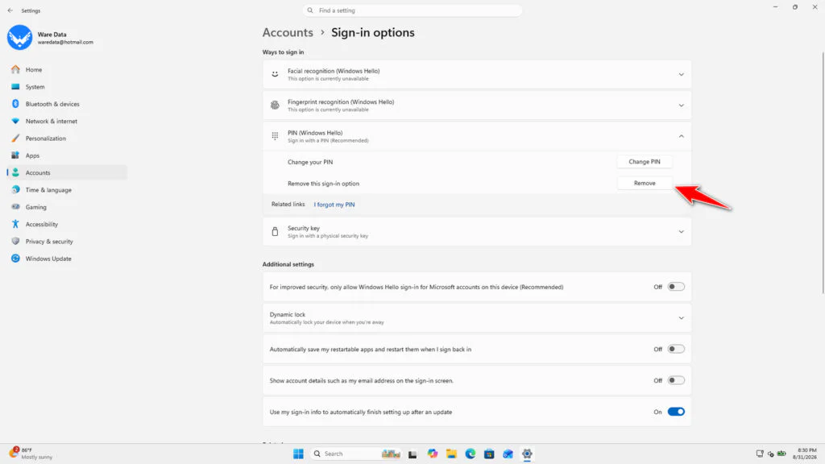Image resolution: width=825 pixels, height=464 pixels.
Task: Click the Bluetooth icon in sidebar
Action: tap(15, 104)
